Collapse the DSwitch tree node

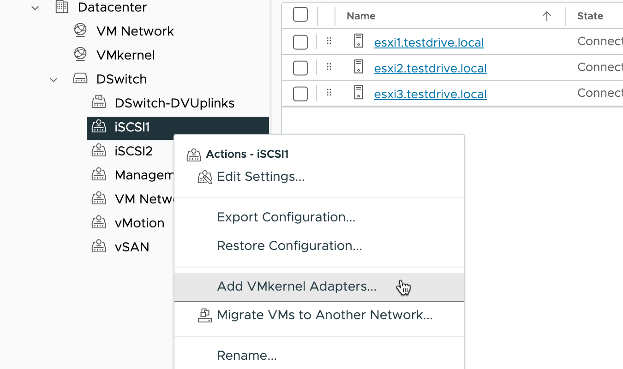[54, 79]
